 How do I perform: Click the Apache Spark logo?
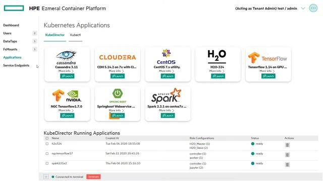pyautogui.click(x=166, y=96)
